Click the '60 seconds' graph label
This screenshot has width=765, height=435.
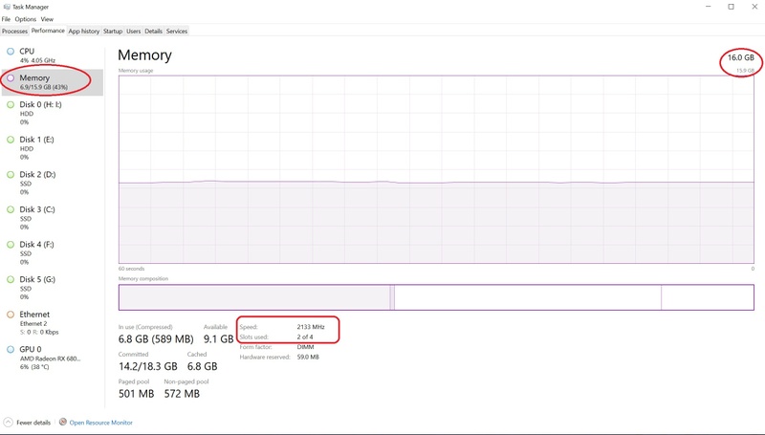[x=131, y=269]
